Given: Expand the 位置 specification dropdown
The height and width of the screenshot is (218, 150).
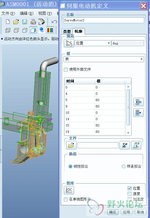Looking at the screenshot, I should click(93, 43).
